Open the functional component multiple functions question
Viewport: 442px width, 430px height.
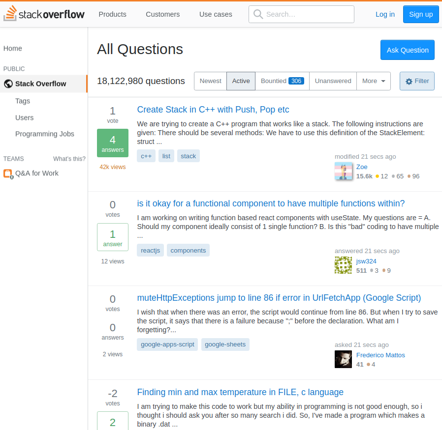271,203
